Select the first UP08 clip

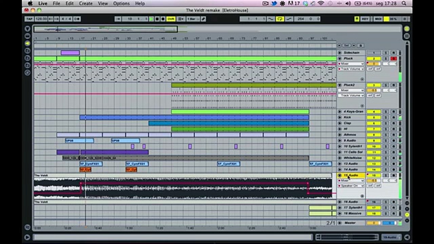click(79, 141)
